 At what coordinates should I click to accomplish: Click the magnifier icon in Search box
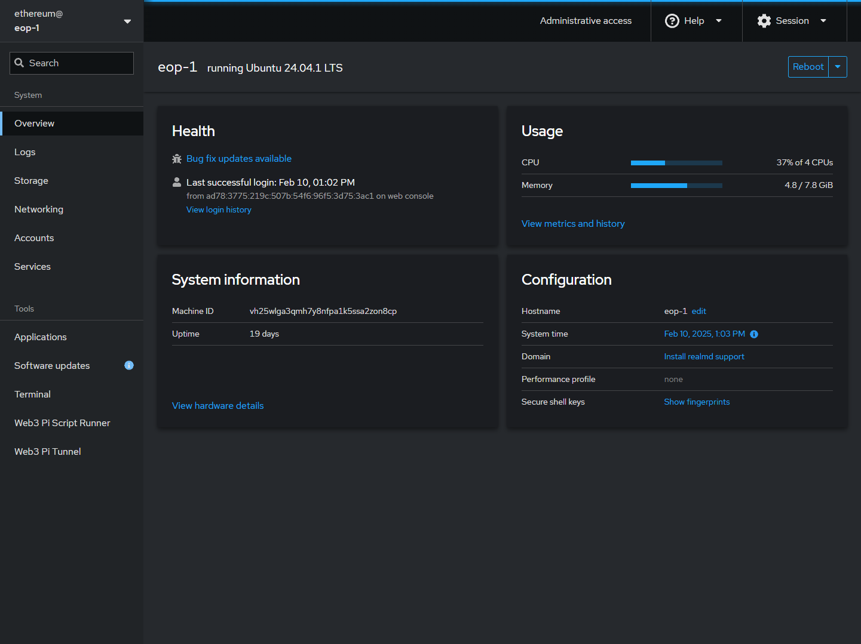point(20,63)
